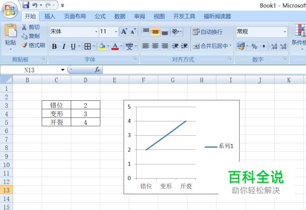
Task: Increase cell indent
Action: pos(184,46)
